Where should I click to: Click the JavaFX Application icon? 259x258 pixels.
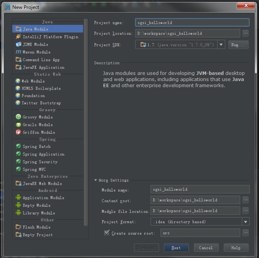click(18, 67)
